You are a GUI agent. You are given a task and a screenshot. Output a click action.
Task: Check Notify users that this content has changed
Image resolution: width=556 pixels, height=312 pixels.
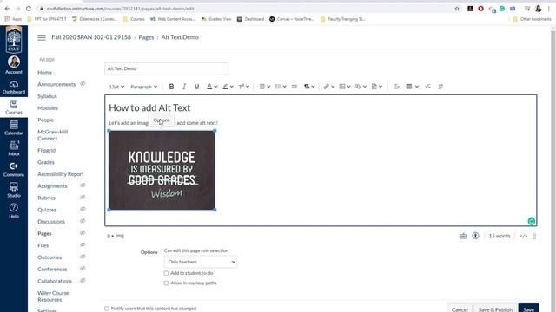pos(106,309)
